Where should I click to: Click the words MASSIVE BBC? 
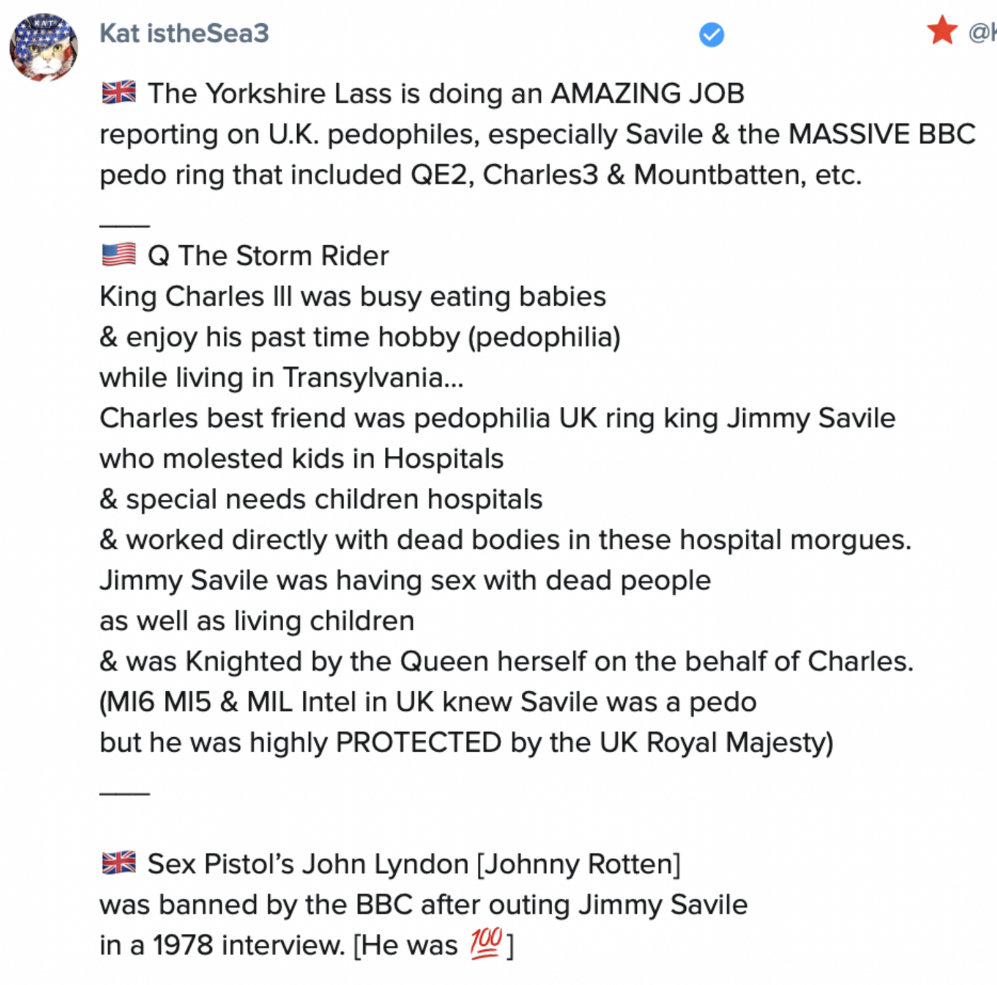point(881,134)
